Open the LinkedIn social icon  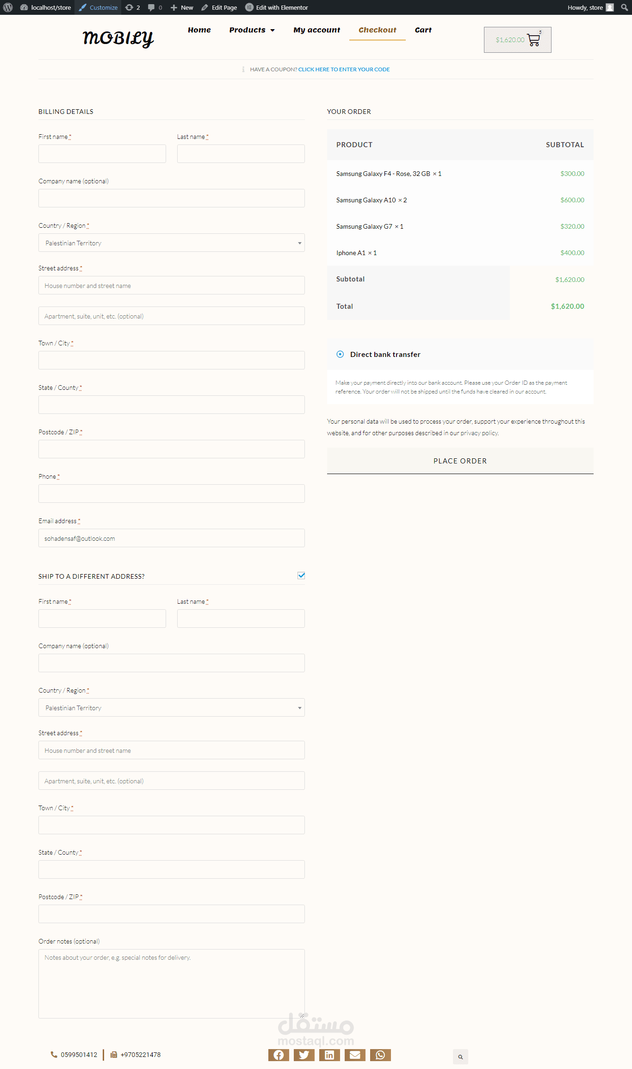tap(329, 1055)
